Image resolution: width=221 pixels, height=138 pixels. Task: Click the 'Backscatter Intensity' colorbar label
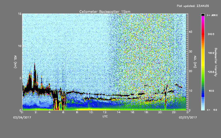[216, 62]
